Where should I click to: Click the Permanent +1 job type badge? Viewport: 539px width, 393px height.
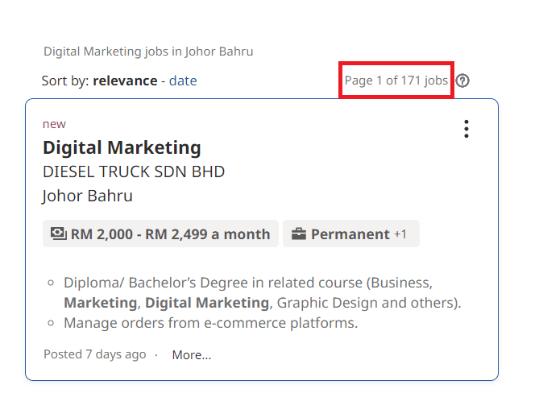click(351, 234)
